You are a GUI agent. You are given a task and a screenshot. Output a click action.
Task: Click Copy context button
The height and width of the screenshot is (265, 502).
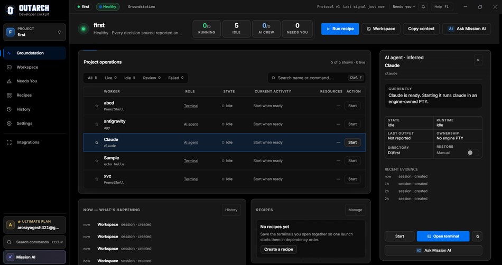click(x=421, y=29)
